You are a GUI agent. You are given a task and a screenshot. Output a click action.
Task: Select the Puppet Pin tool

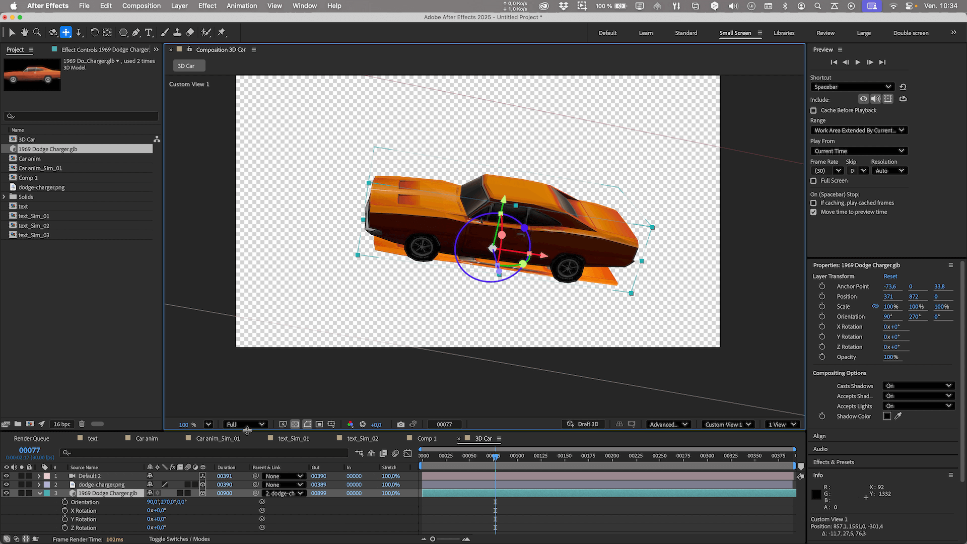coord(222,32)
